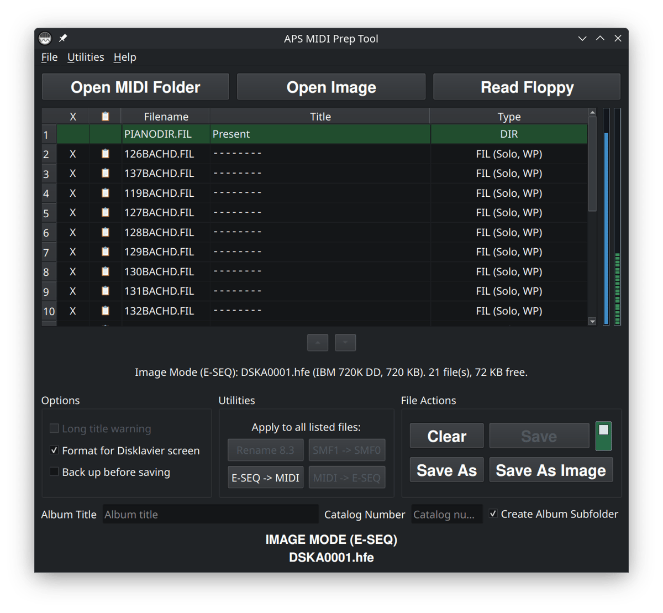Viewport: 663px width, 613px height.
Task: Click the Album Title input field
Action: pyautogui.click(x=210, y=514)
